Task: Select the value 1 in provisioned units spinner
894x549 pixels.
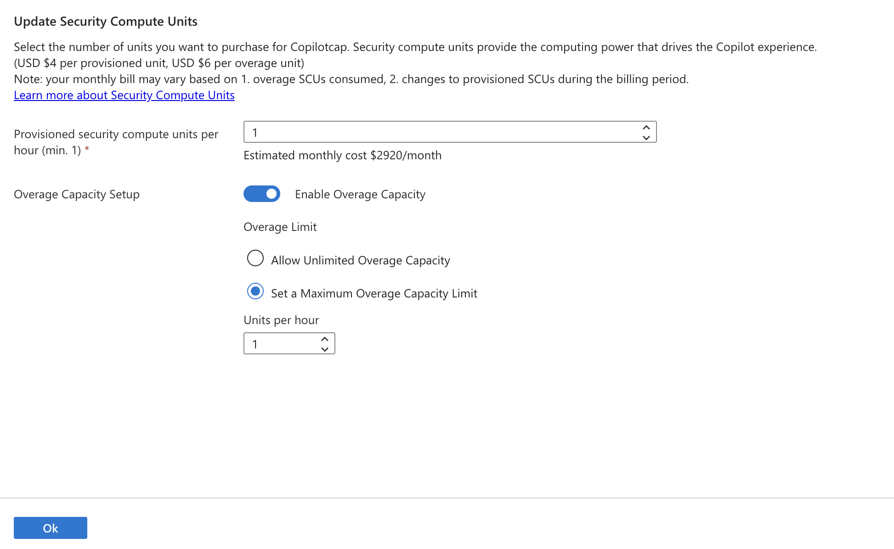Action: pos(255,132)
